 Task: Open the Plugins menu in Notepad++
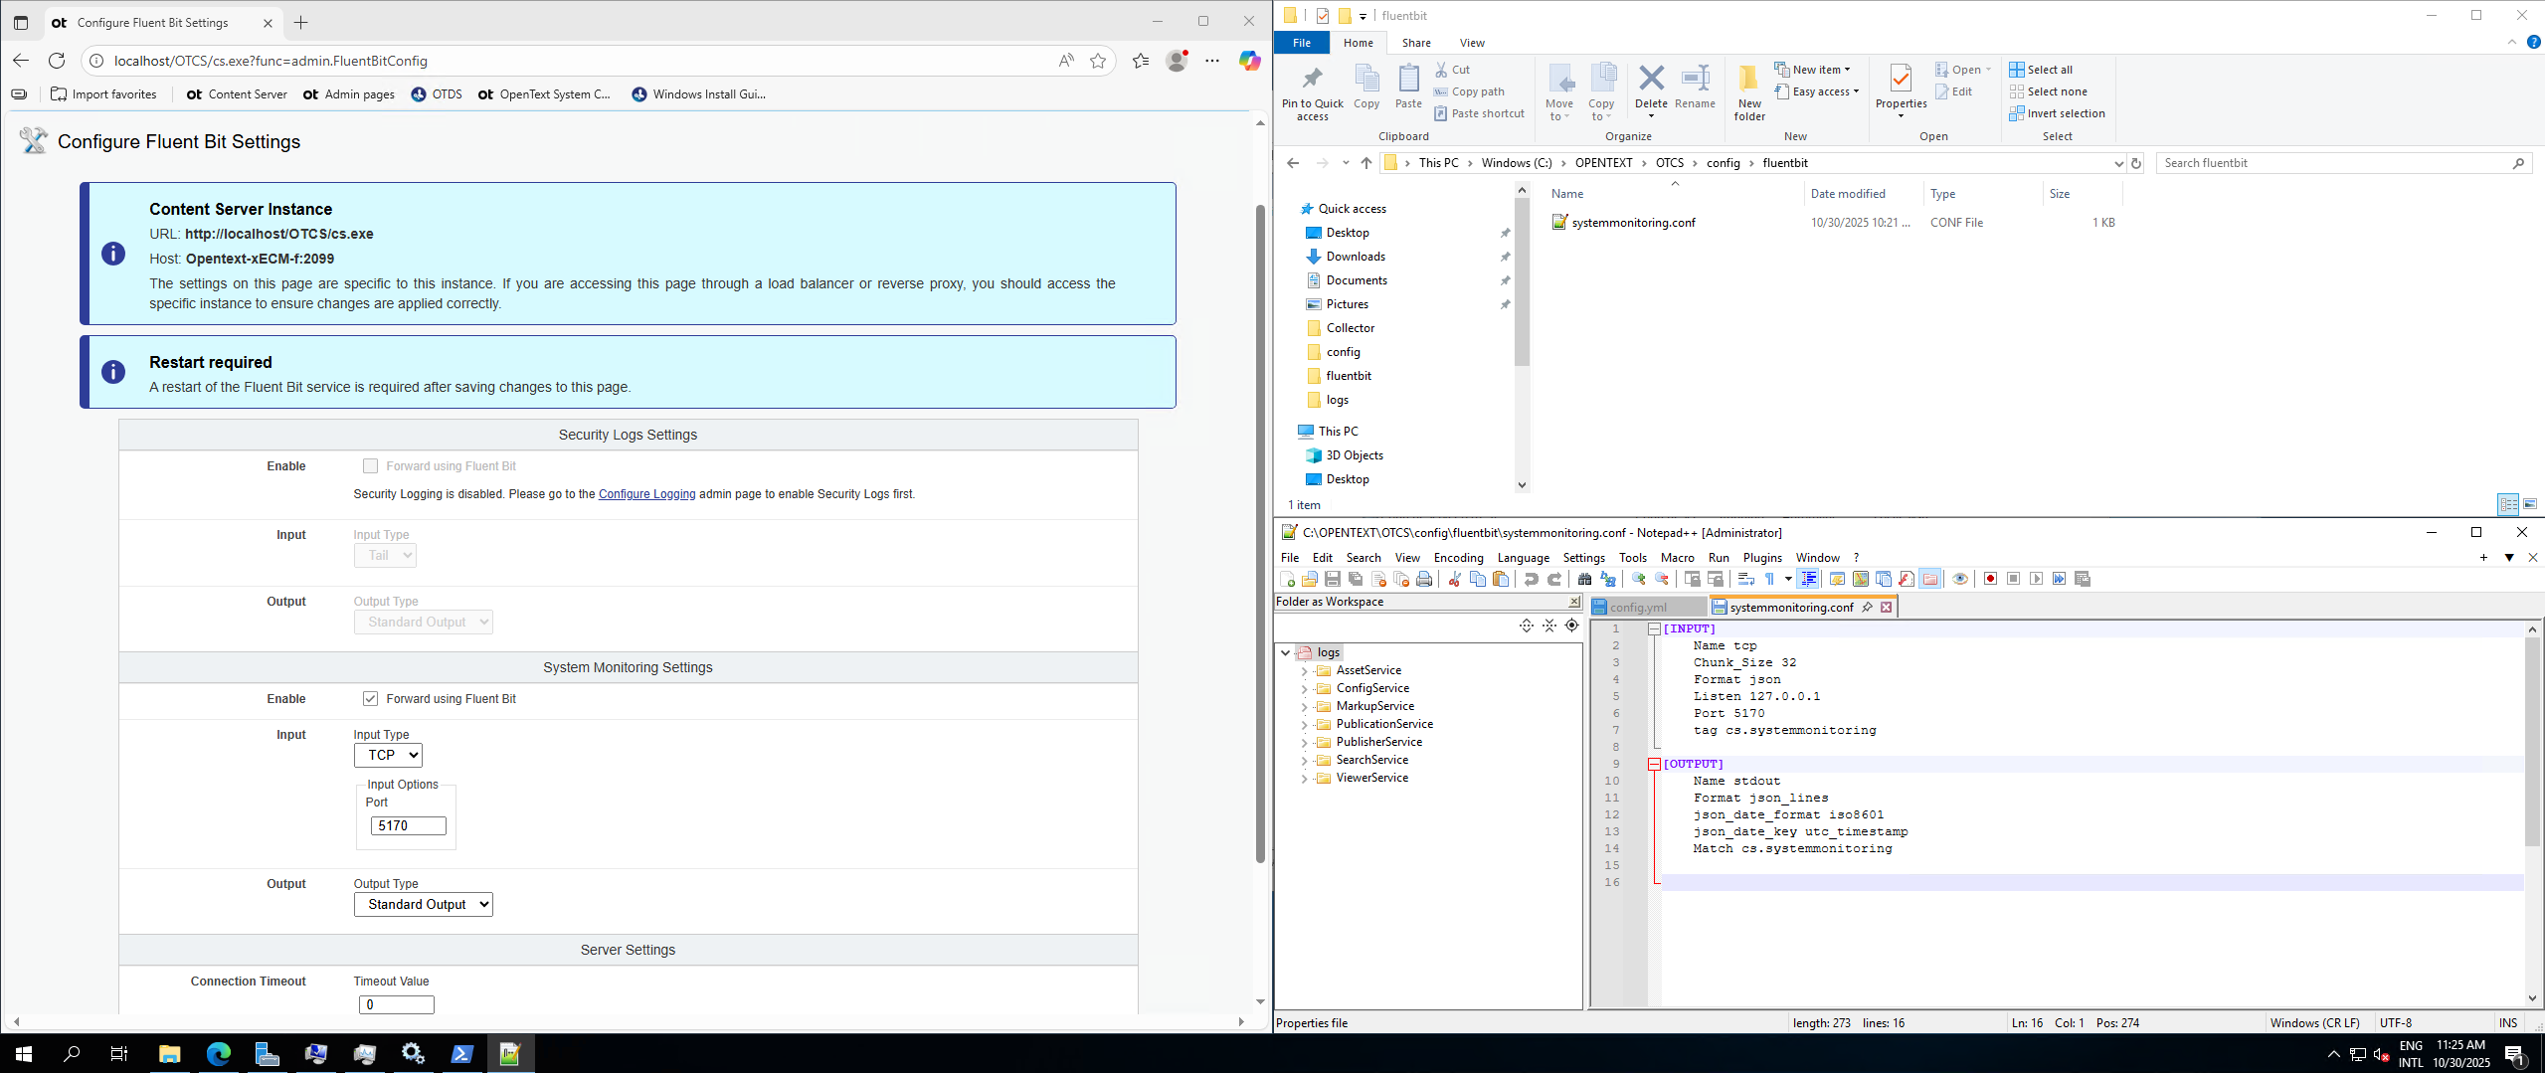click(x=1762, y=558)
